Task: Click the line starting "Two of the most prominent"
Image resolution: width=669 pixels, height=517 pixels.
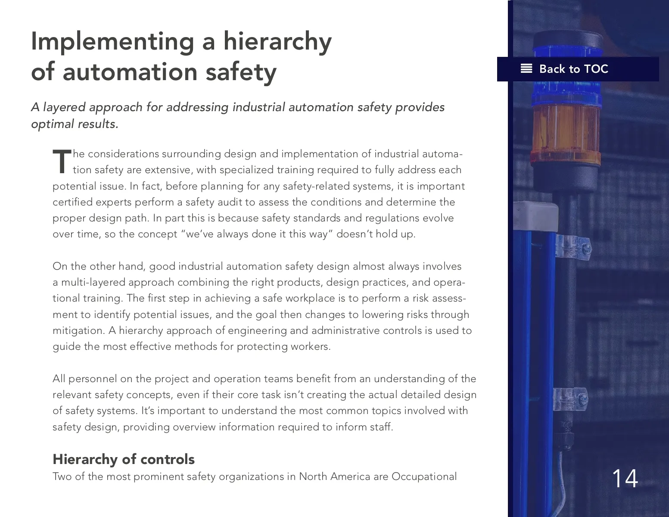Action: [x=254, y=477]
